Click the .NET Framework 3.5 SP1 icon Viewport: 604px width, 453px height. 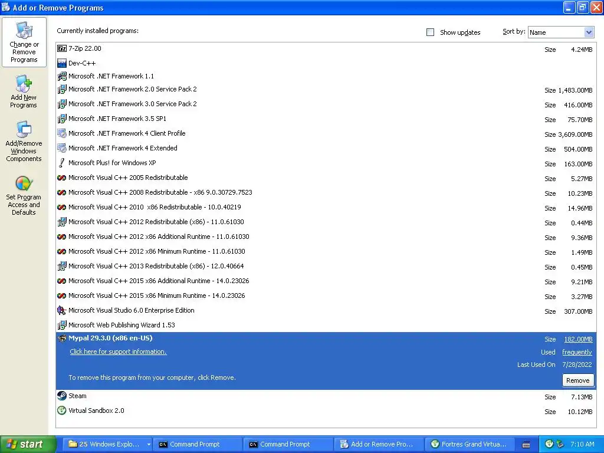click(x=61, y=119)
